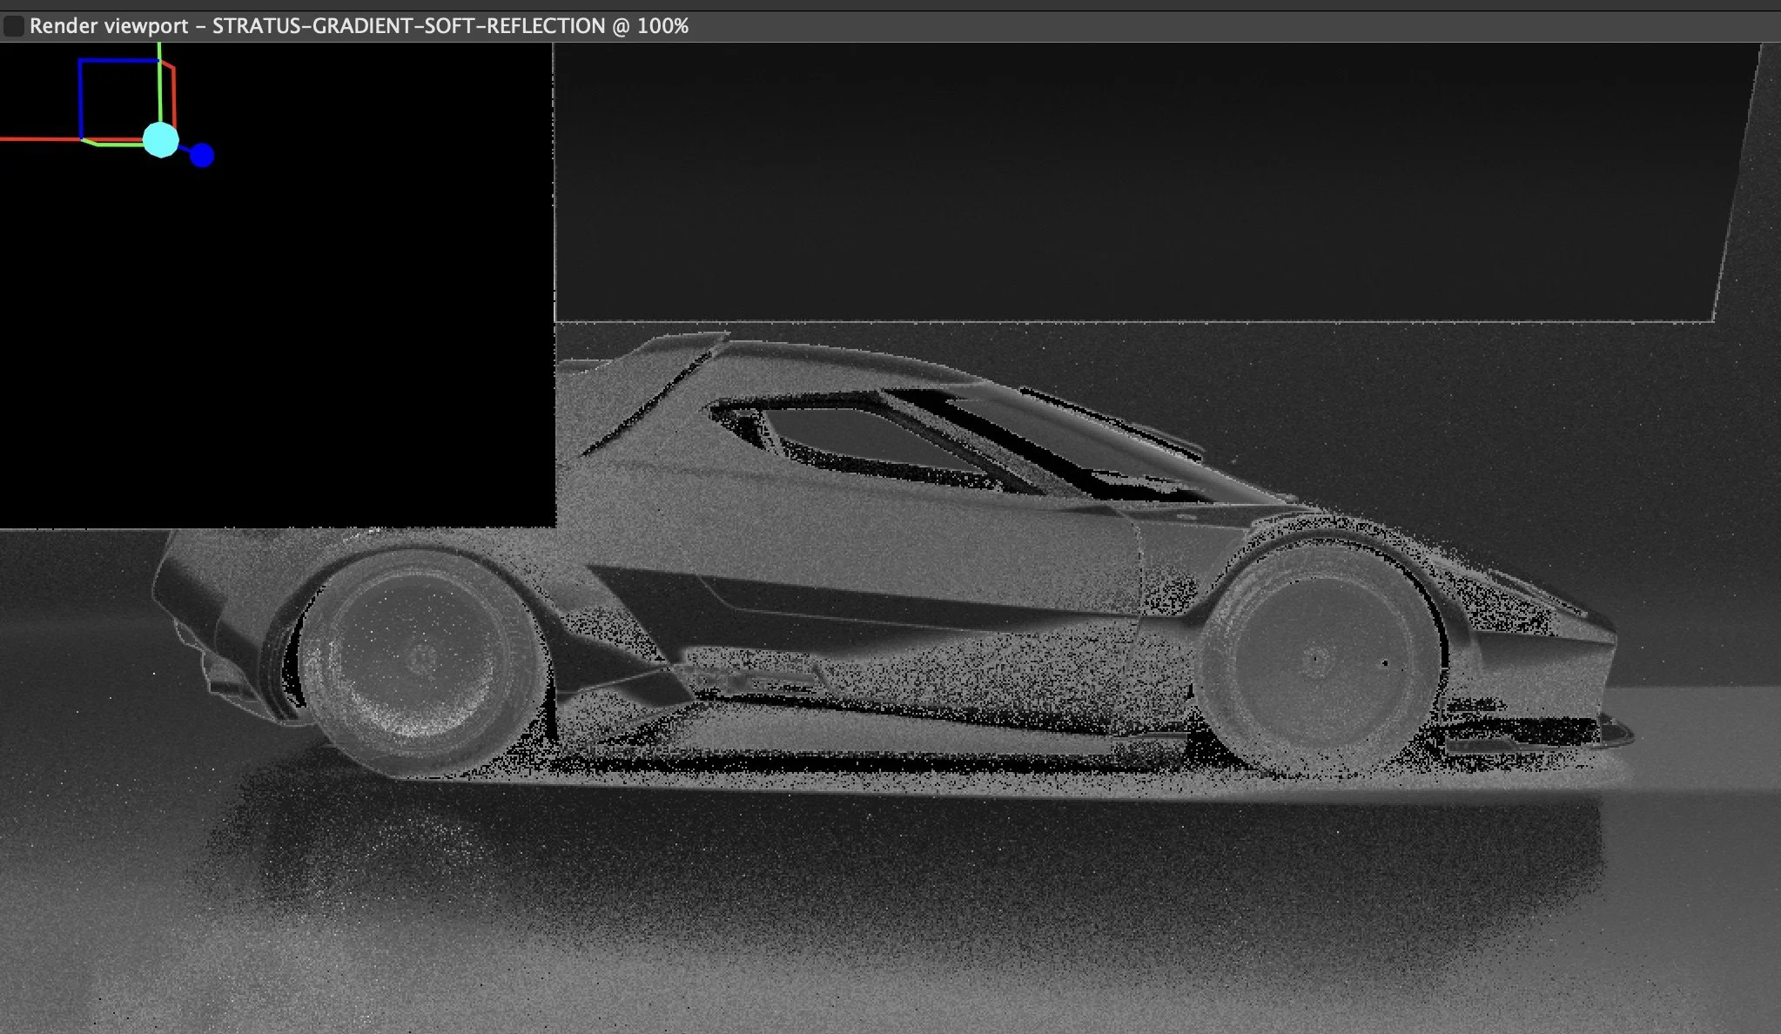Click the short blue line joining the gizmo dots
1781x1034 pixels.
[x=185, y=149]
